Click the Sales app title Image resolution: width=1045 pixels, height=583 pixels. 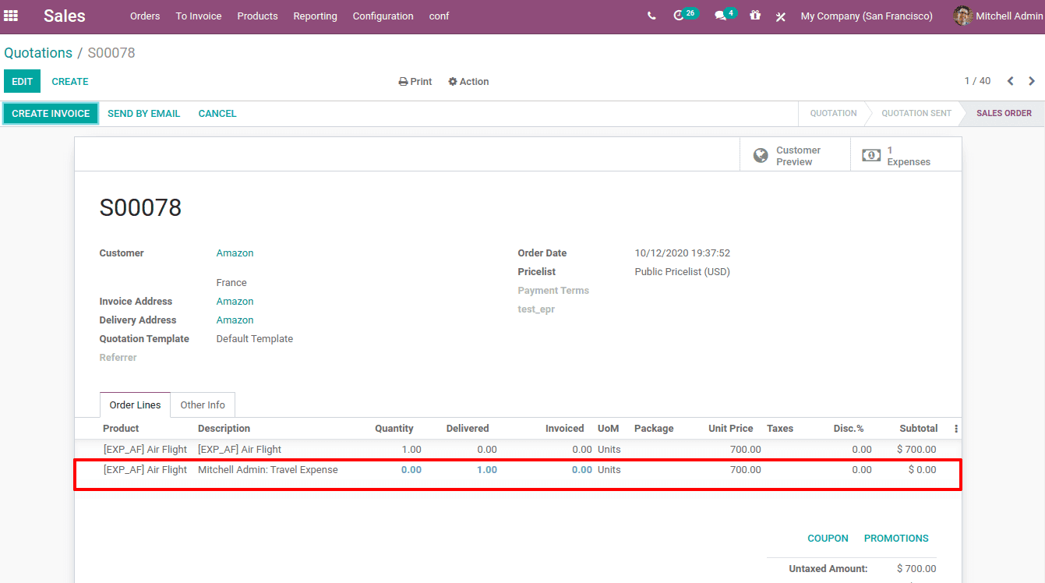point(65,16)
